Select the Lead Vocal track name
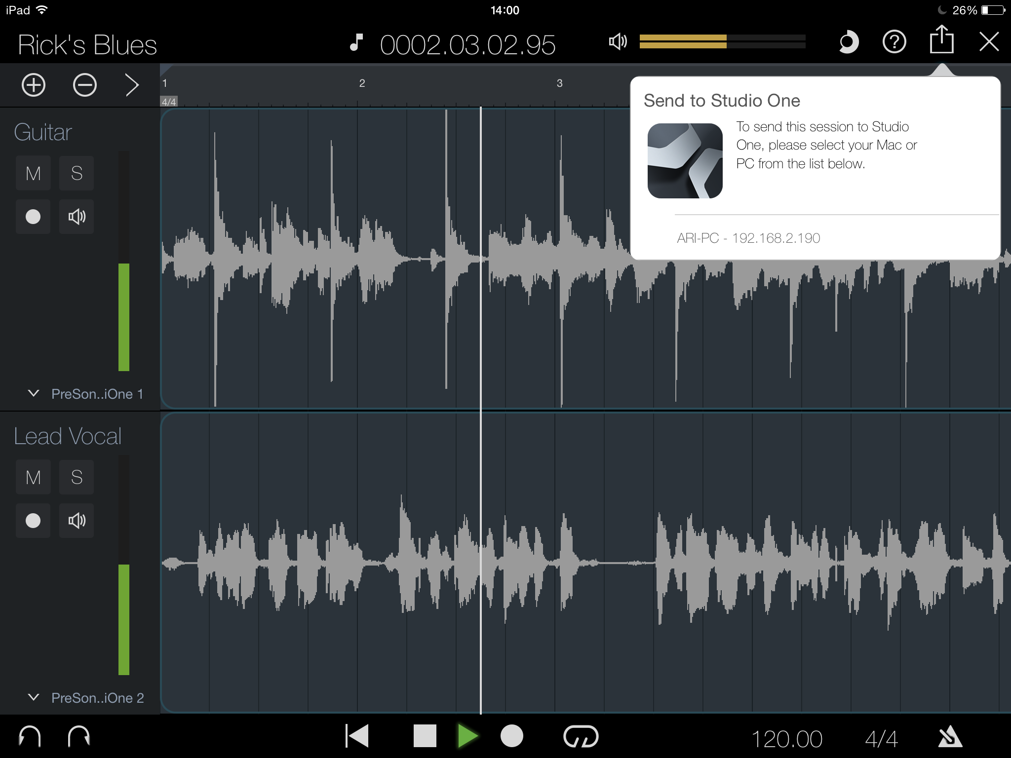 tap(68, 436)
